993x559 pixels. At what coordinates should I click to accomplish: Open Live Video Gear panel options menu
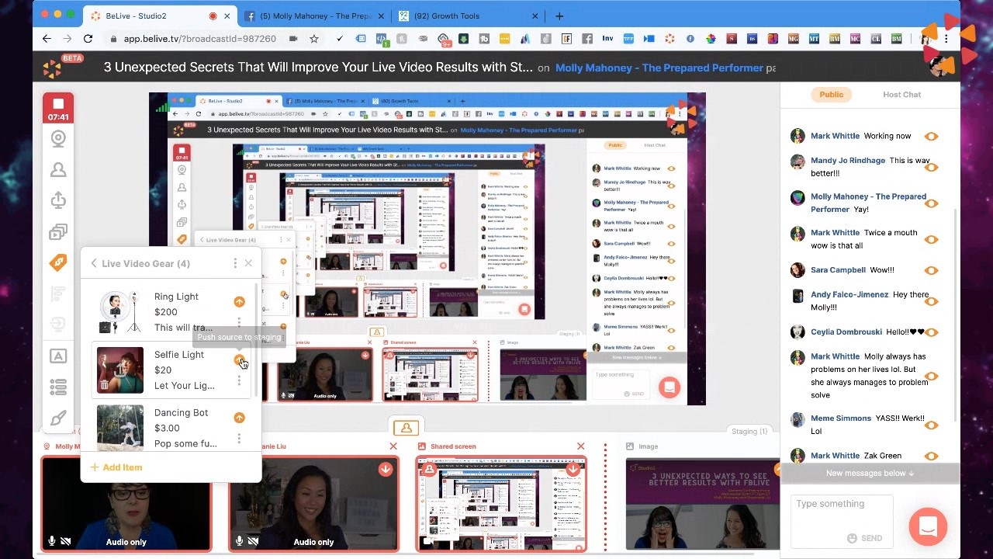click(234, 263)
